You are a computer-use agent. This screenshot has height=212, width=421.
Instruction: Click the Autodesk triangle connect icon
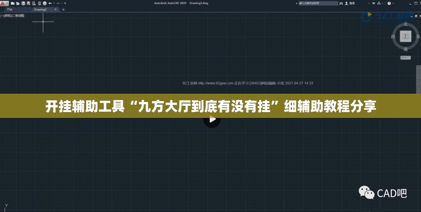coord(379,3)
